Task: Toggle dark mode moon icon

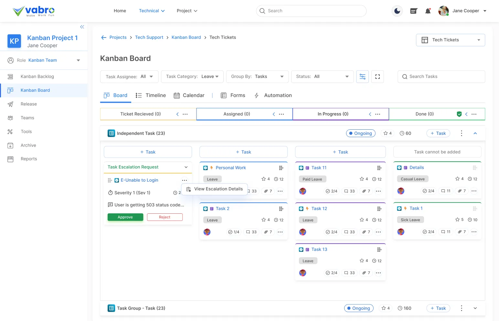Action: click(397, 11)
